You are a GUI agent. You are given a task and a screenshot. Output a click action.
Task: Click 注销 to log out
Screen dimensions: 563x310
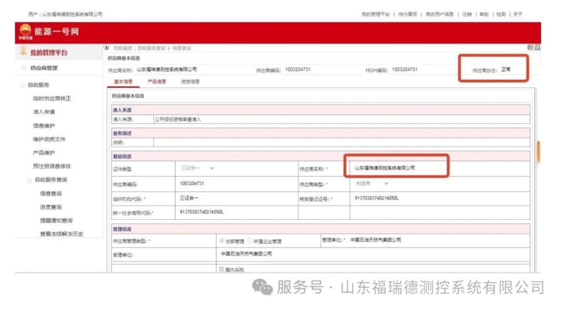point(467,14)
